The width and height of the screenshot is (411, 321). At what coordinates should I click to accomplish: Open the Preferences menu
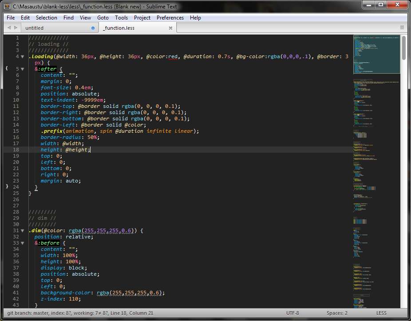click(x=170, y=18)
